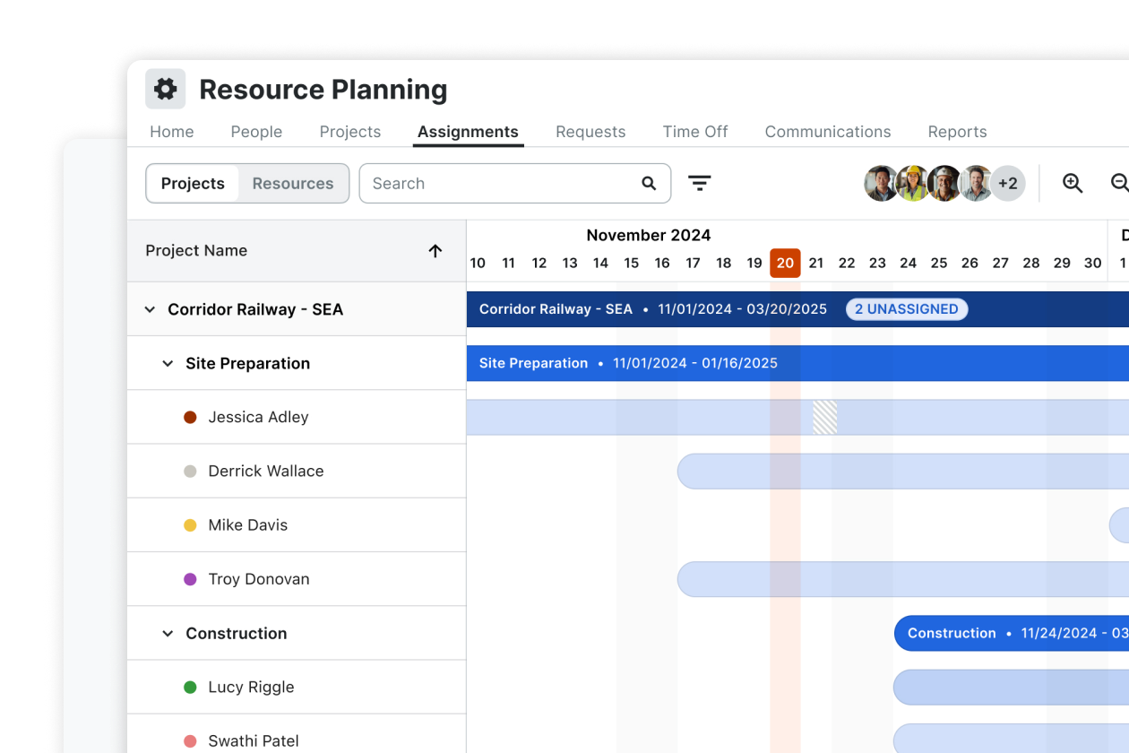Click Jessica Adley's brown color dot

point(190,417)
